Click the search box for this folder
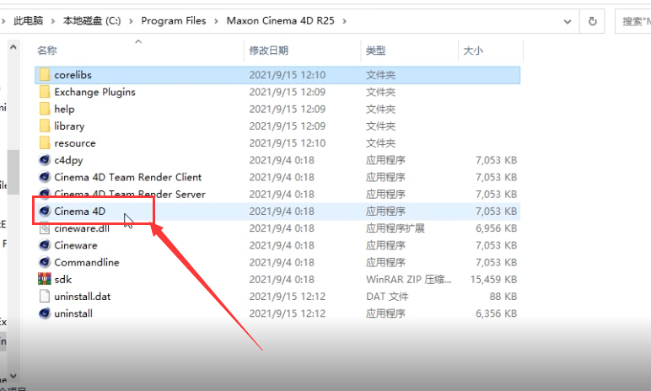Viewport: 651px width, 391px height. coord(633,21)
